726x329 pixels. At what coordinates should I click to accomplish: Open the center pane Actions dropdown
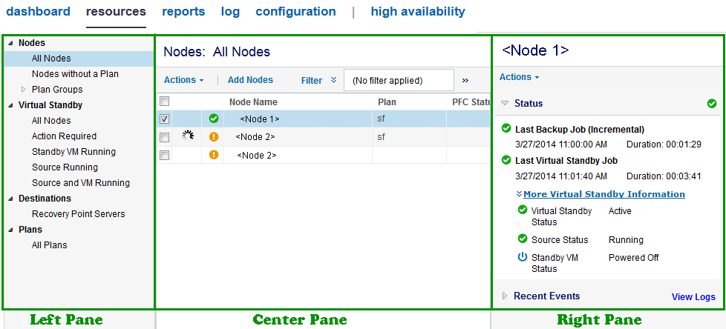point(183,80)
